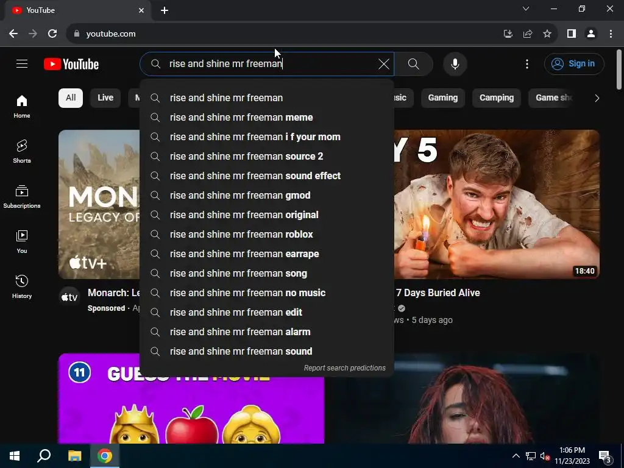Open the Monarch Apple TV+ ad thumbnail

pyautogui.click(x=99, y=204)
